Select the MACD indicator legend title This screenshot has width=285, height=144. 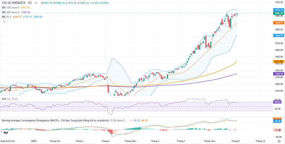coord(55,121)
